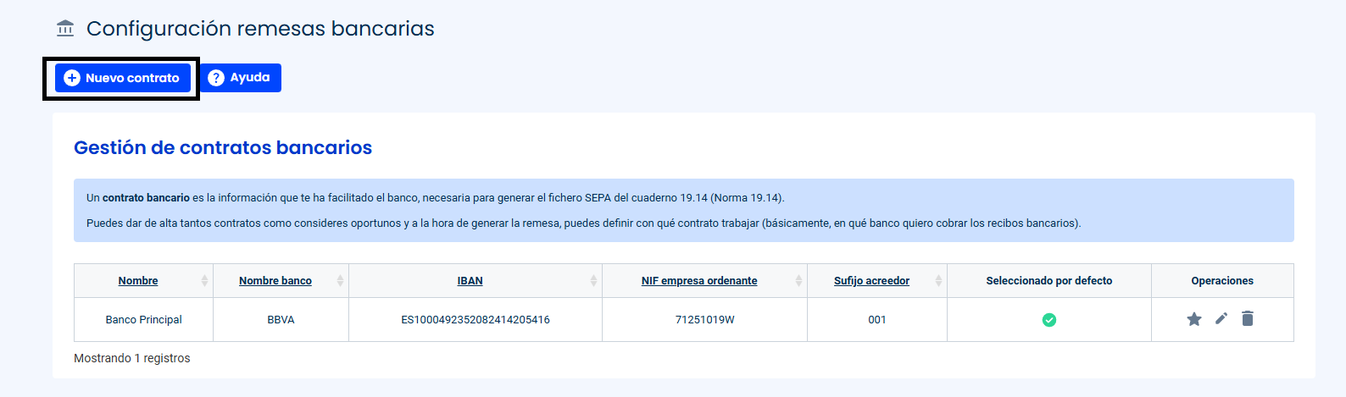Toggle sort arrows beside Nombre header
Viewport: 1346px width, 397px height.
(204, 281)
